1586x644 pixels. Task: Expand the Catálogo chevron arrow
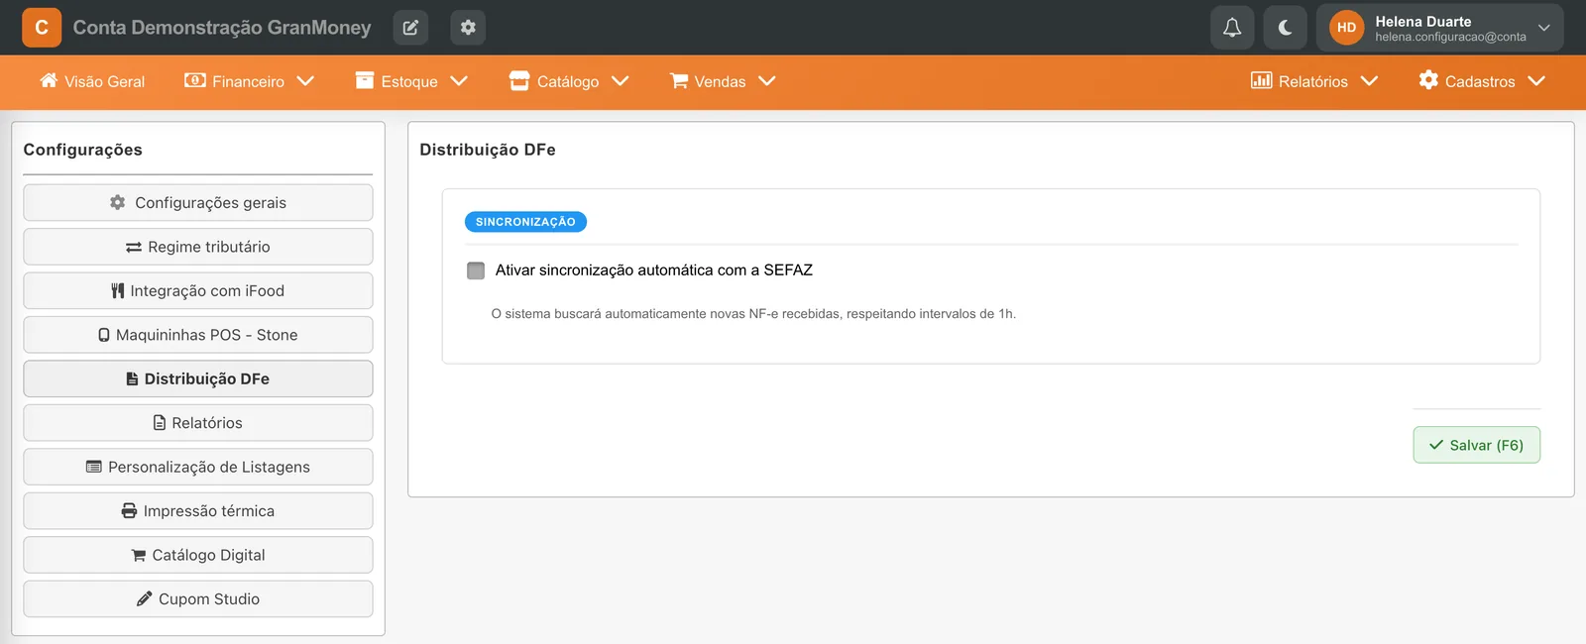pos(621,81)
